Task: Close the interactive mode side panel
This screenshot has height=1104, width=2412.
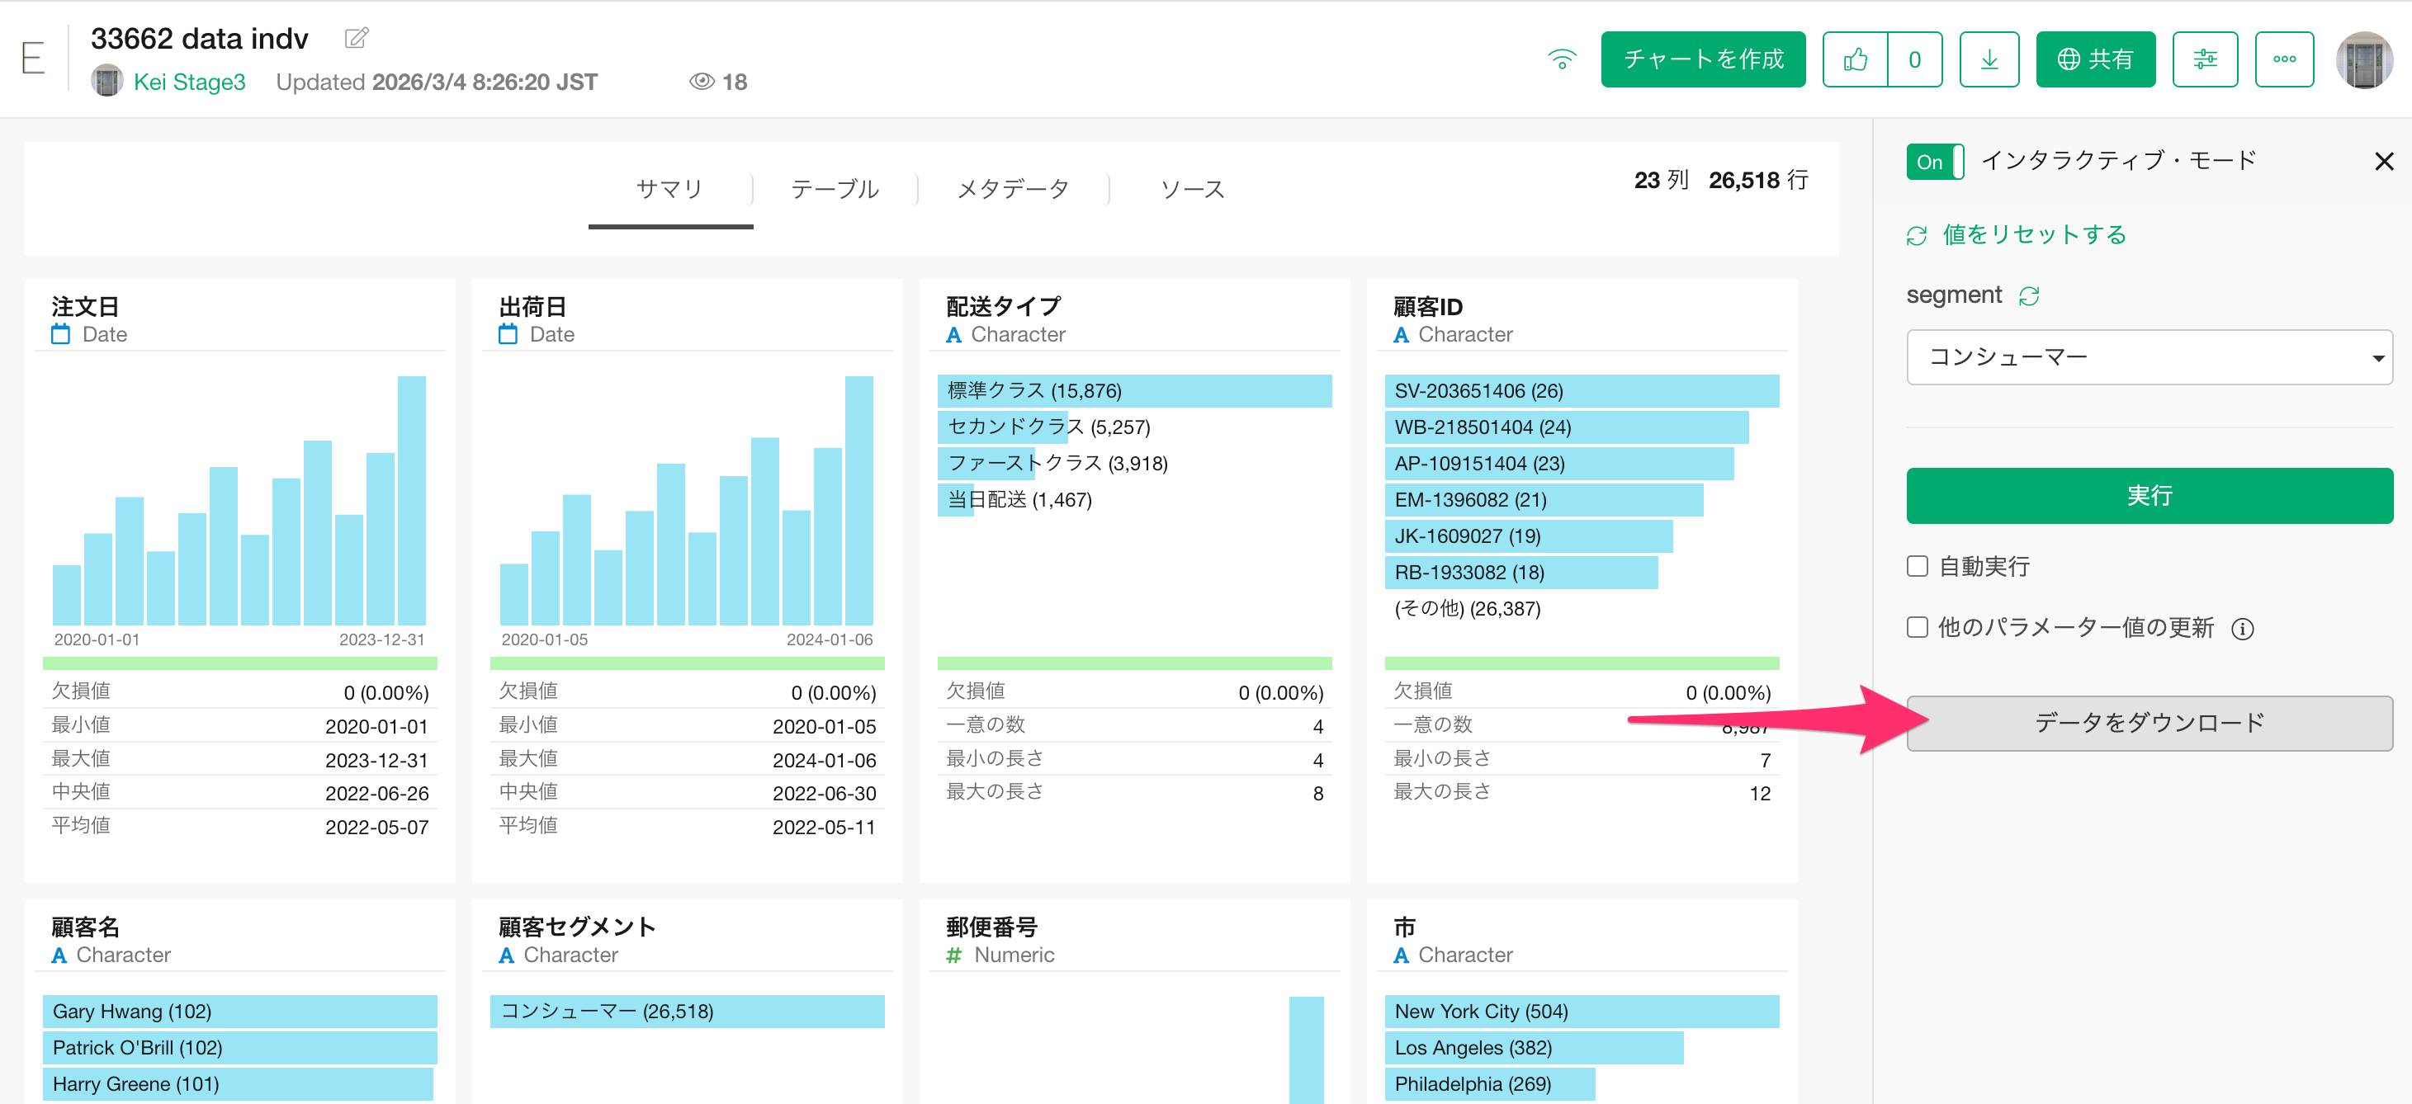Action: pos(2383,162)
